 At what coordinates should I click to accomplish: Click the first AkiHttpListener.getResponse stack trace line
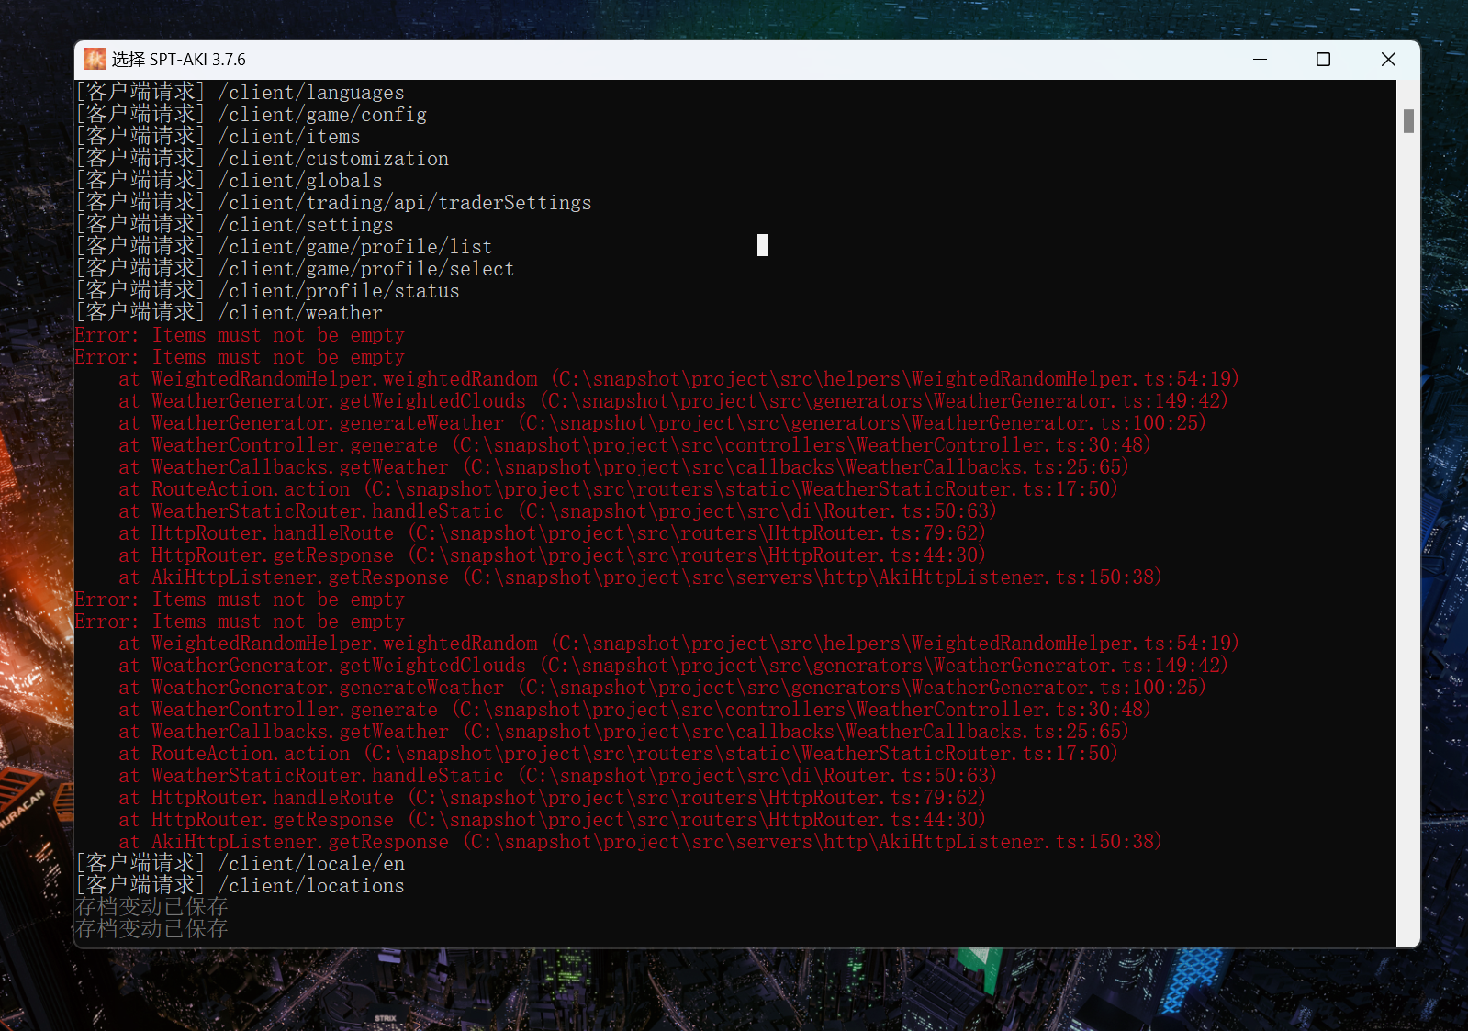coord(300,577)
